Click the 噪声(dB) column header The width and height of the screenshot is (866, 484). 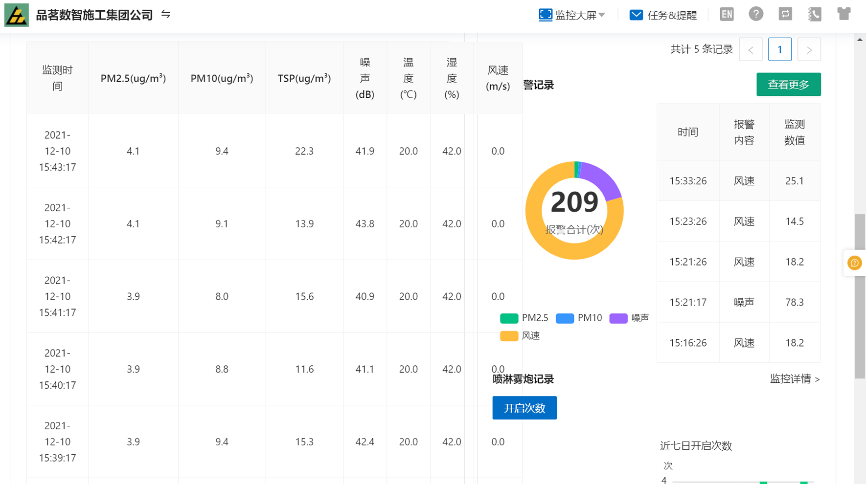pos(365,78)
